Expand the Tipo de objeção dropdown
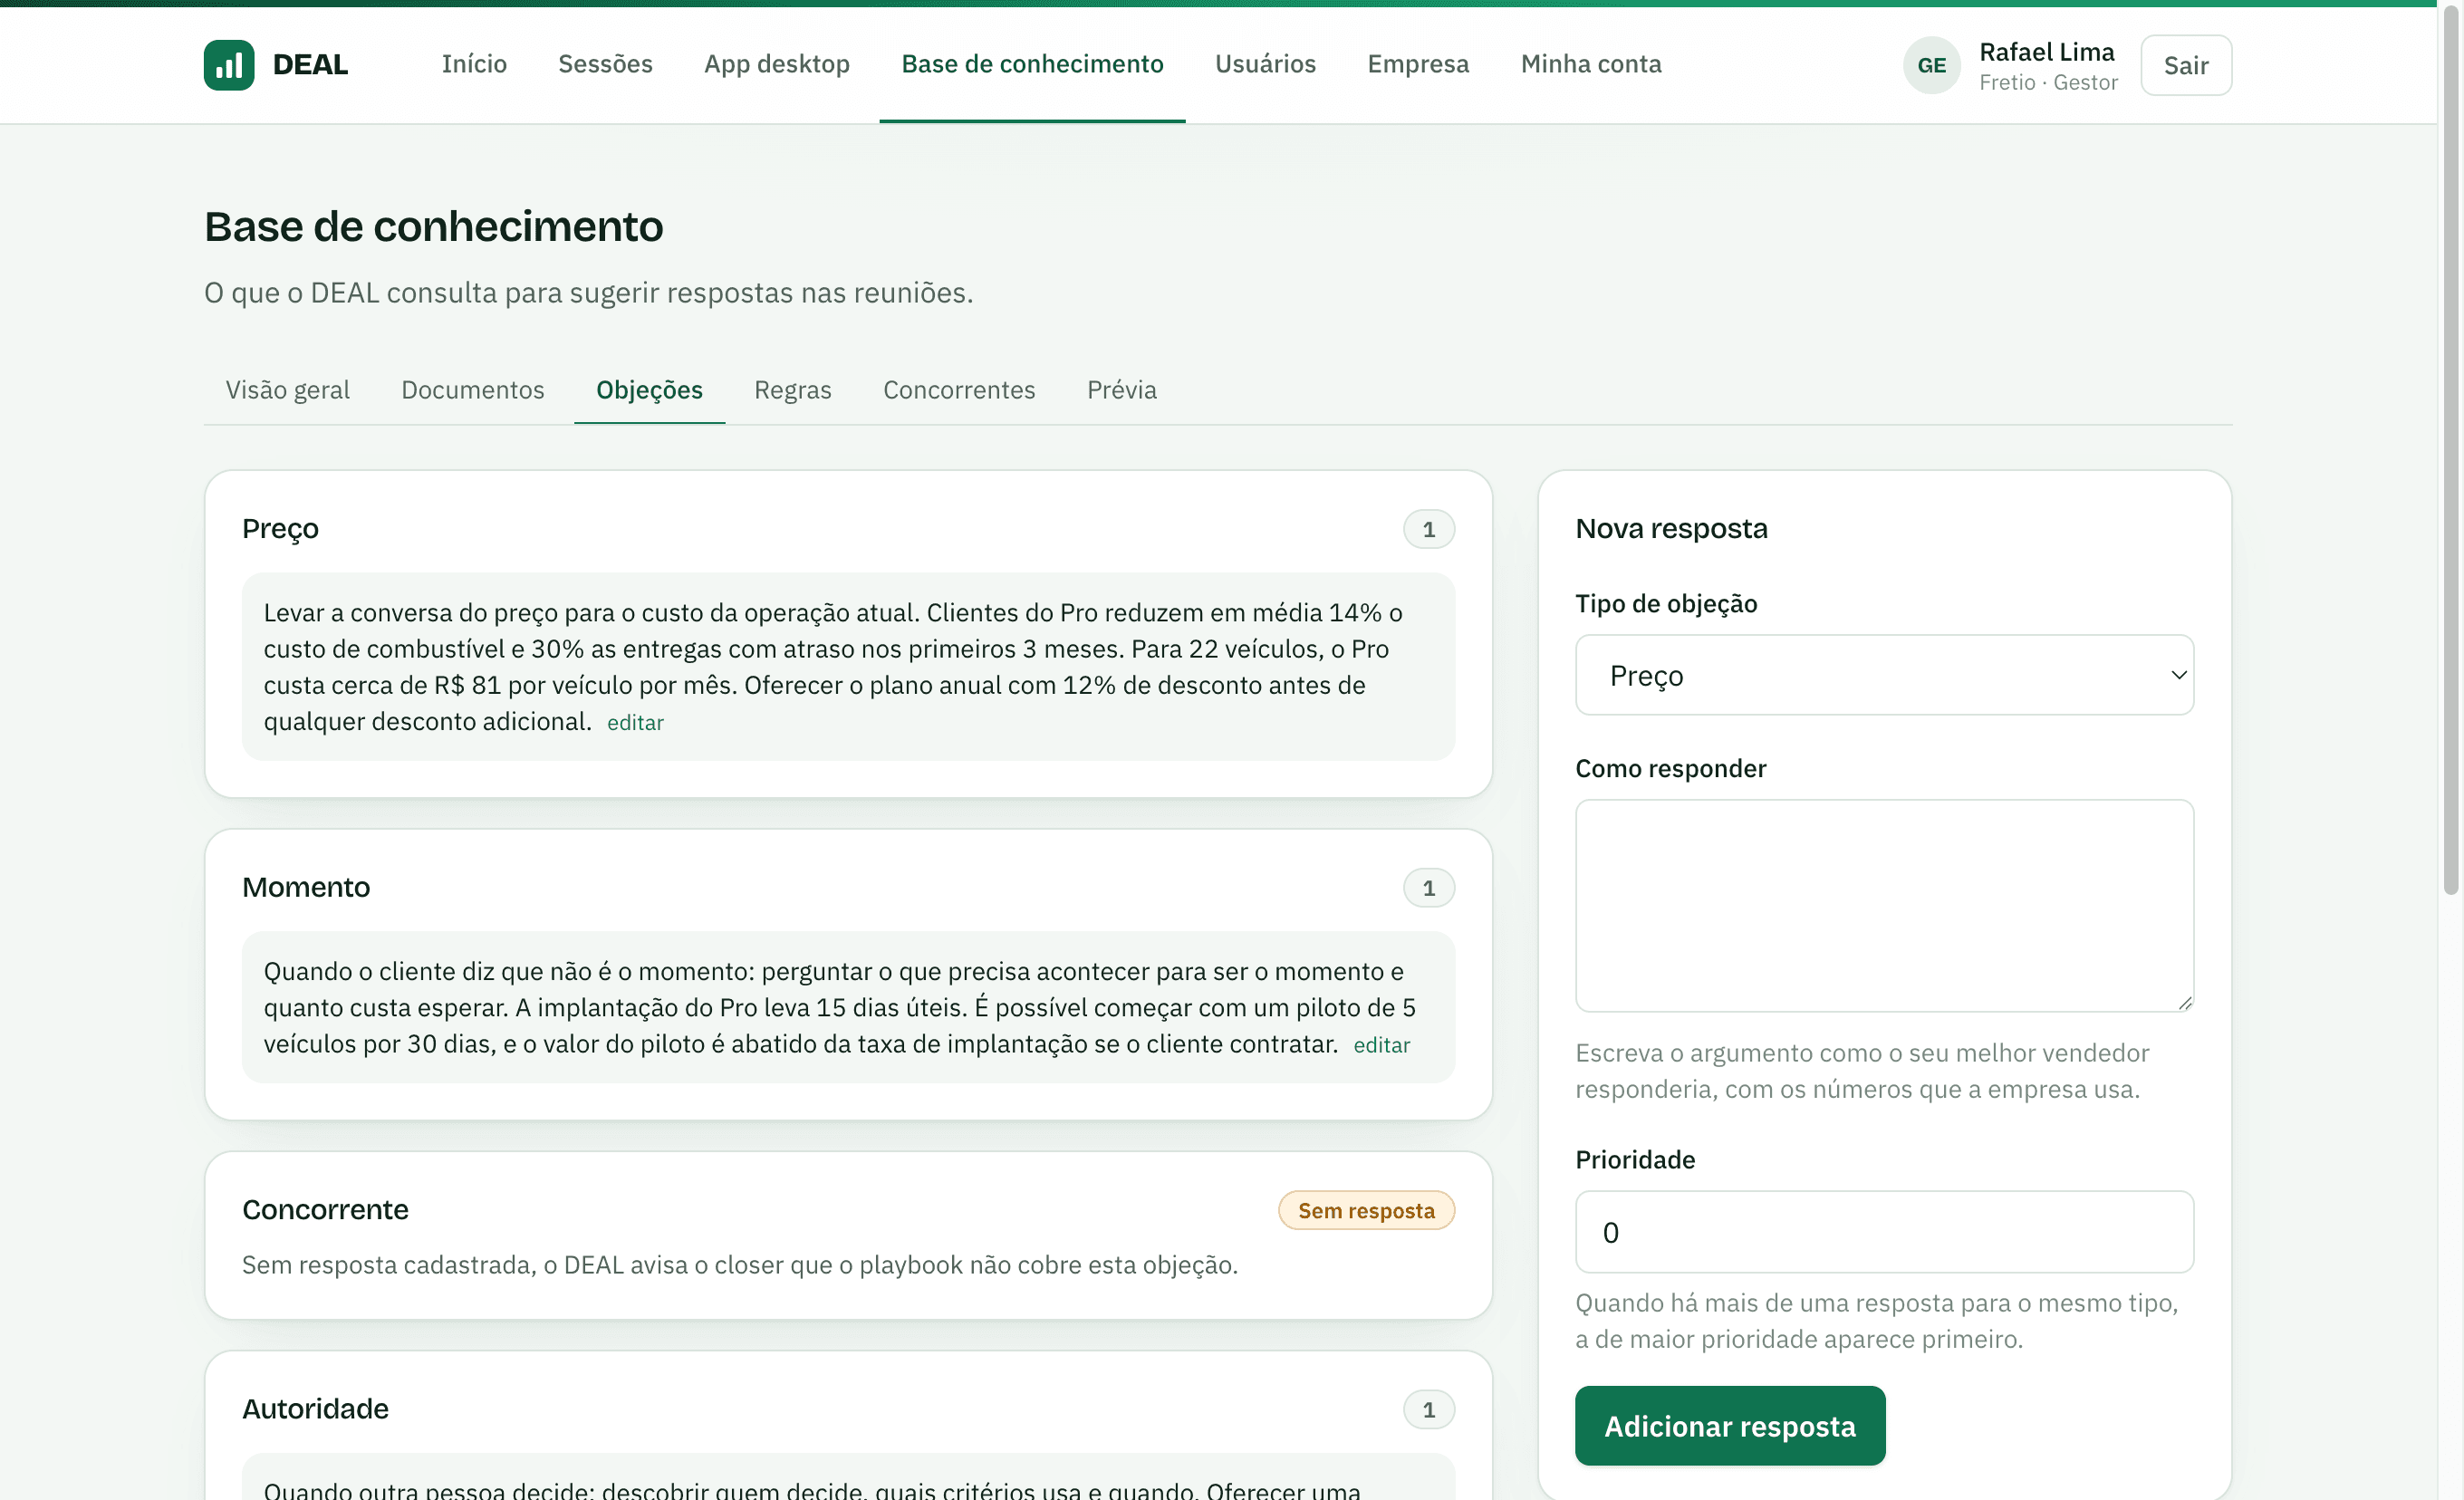Viewport: 2464px width, 1500px height. click(x=1884, y=675)
